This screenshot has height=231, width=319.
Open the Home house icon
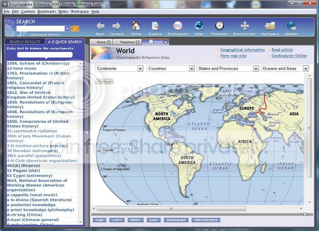136,26
